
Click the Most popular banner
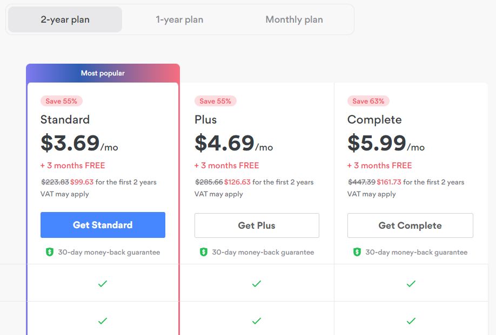click(103, 73)
